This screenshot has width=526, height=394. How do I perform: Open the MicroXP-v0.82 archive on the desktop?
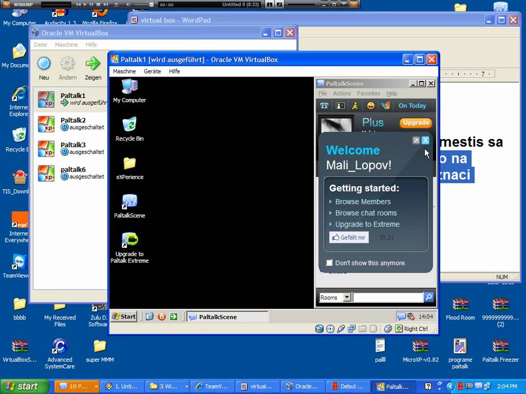tap(420, 351)
